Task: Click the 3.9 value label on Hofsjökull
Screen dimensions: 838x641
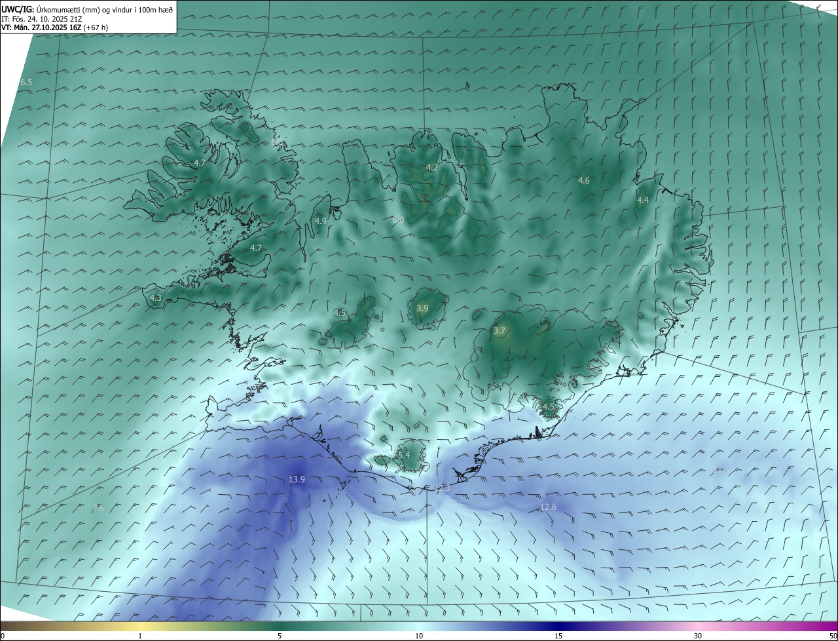Action: 422,308
